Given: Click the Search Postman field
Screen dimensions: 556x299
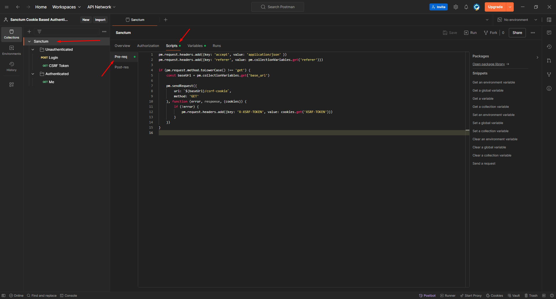Looking at the screenshot, I should 277,7.
